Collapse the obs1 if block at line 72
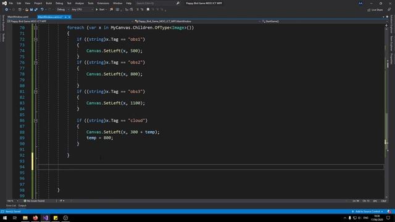This screenshot has height=222, width=395. pyautogui.click(x=36, y=39)
